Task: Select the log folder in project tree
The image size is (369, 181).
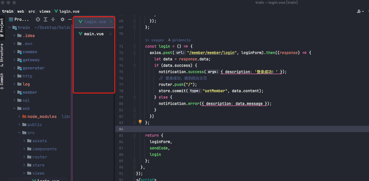Action: (26, 84)
